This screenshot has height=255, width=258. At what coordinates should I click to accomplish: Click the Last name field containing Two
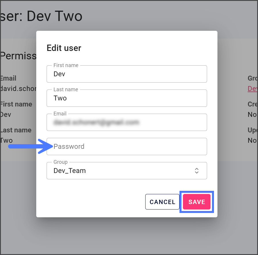(x=127, y=98)
